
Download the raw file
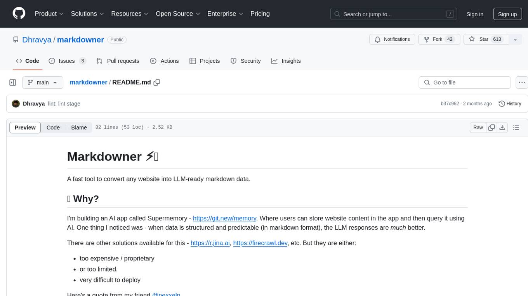click(x=502, y=127)
